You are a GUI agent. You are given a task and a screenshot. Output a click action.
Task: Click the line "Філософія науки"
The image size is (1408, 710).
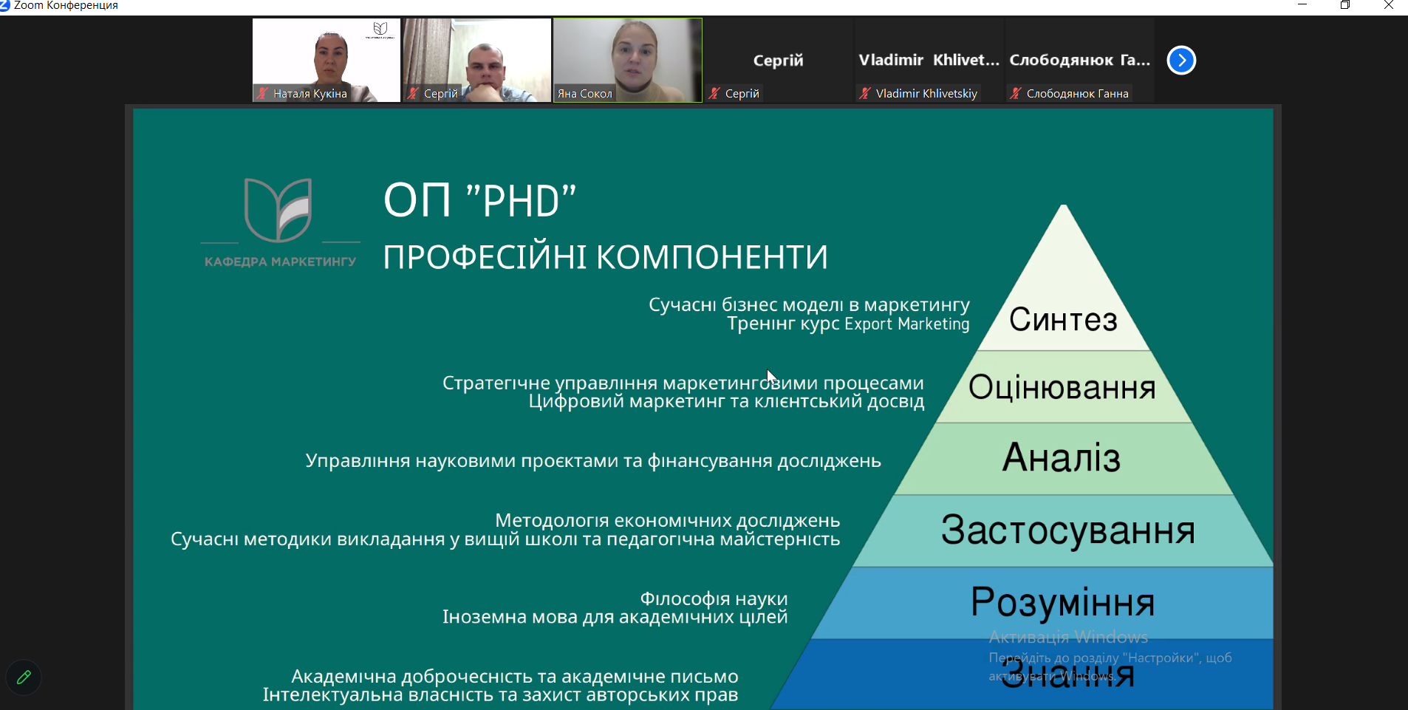point(714,598)
